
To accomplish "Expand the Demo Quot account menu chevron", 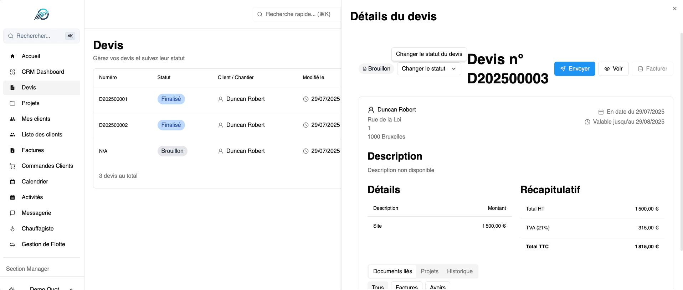I will coord(71,288).
